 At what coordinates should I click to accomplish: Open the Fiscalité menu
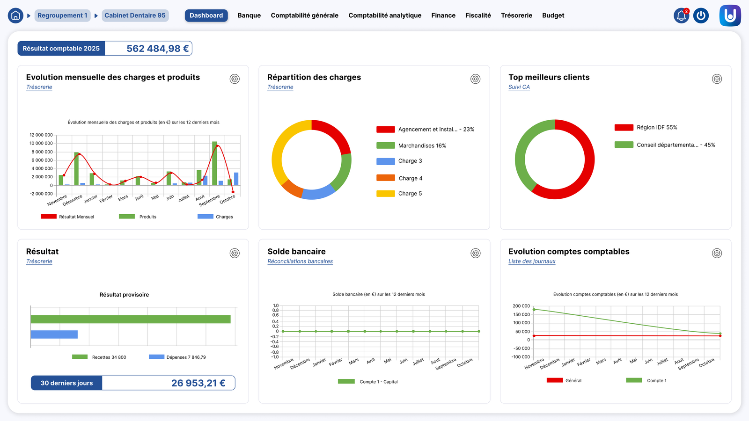pyautogui.click(x=478, y=15)
